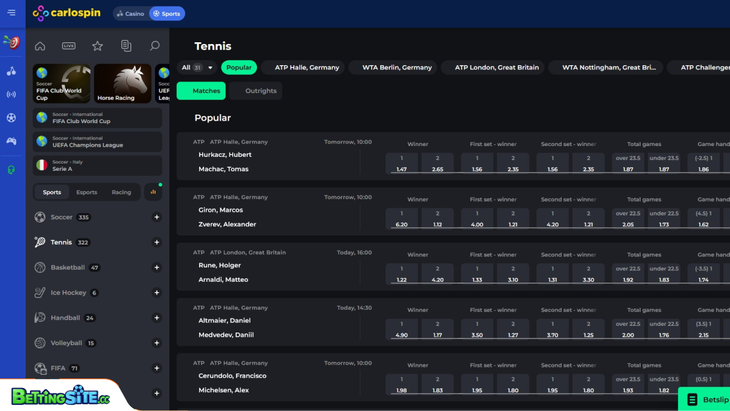Viewport: 730px width, 411px height.
Task: Toggle the Popular filter pill
Action: click(239, 68)
